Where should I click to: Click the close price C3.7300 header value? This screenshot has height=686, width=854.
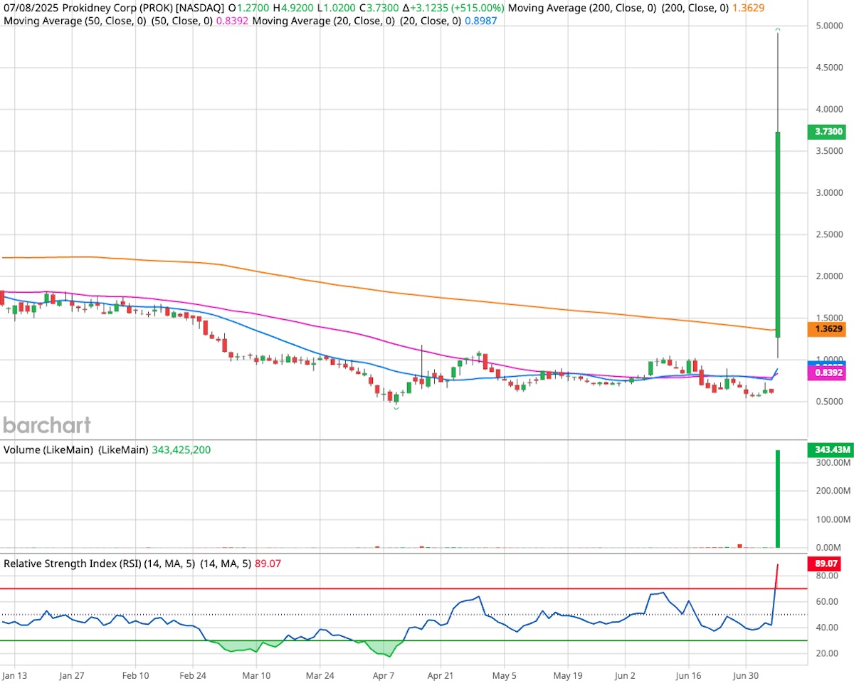click(381, 8)
